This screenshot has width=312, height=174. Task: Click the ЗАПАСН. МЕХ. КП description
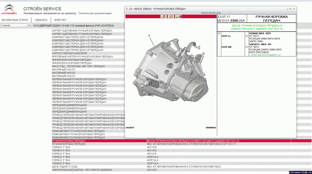click(260, 44)
